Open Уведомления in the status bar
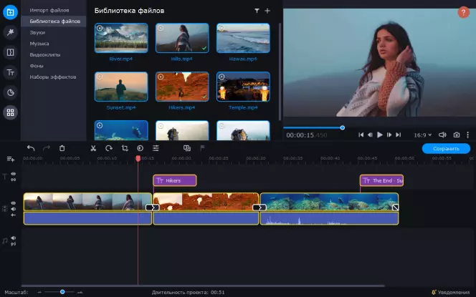Screen dimensions: 476x297 point(451,292)
